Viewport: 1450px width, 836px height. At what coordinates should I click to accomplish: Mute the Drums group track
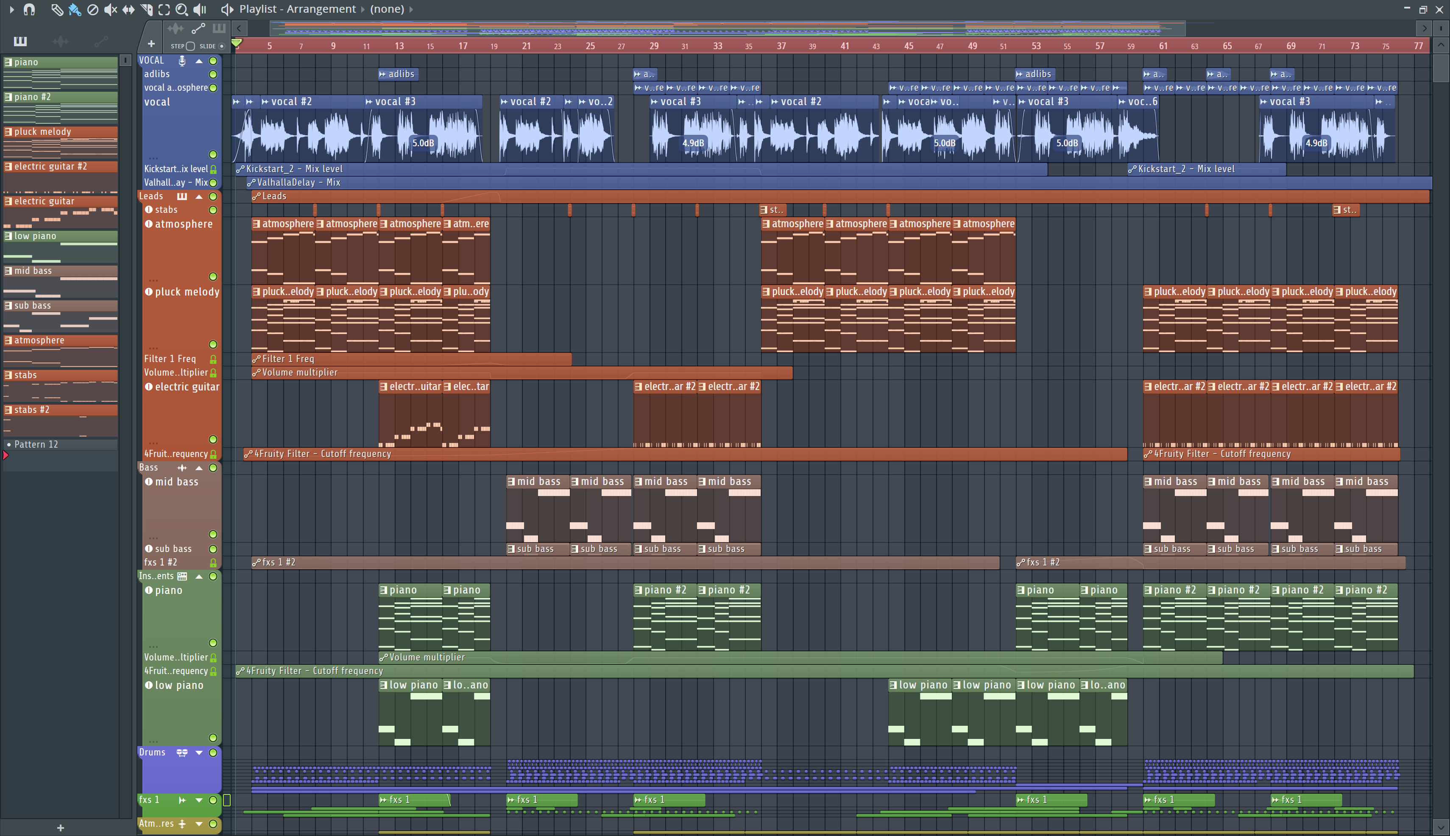point(213,753)
